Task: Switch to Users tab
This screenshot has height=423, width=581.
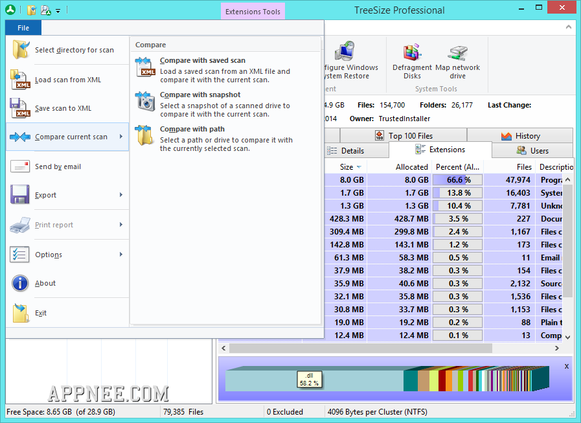Action: pyautogui.click(x=532, y=150)
